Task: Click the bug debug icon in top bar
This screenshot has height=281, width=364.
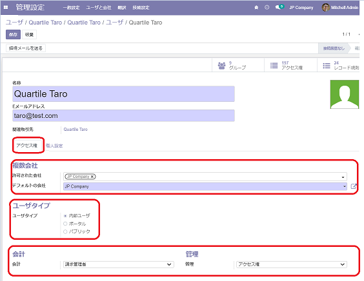Action: [x=256, y=8]
